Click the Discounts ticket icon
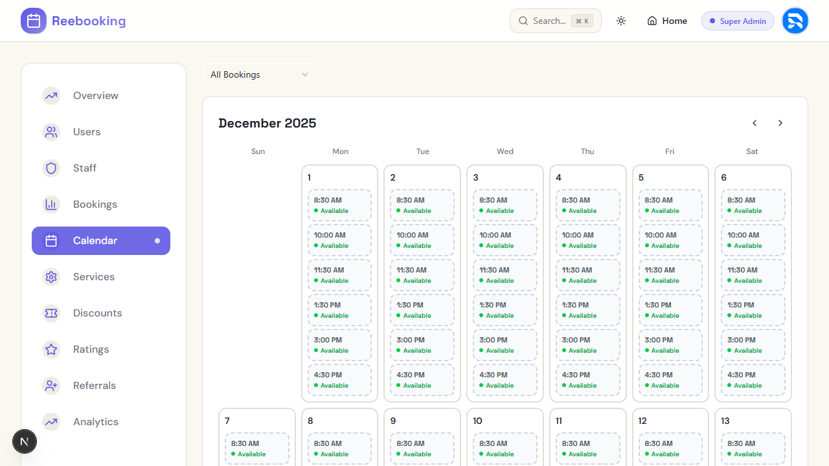829x466 pixels. (51, 313)
